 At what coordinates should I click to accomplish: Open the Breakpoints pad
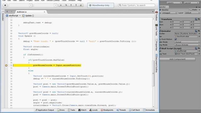coord(107,110)
